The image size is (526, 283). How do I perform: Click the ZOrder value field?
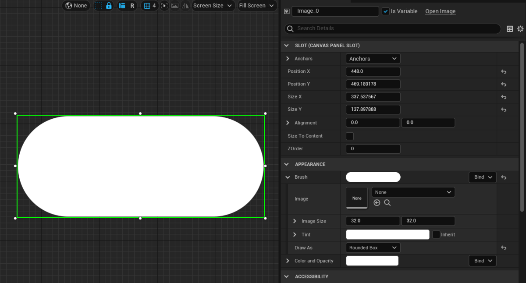pos(373,149)
